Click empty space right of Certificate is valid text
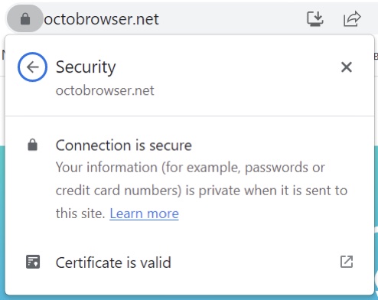The width and height of the screenshot is (378, 300). [255, 262]
